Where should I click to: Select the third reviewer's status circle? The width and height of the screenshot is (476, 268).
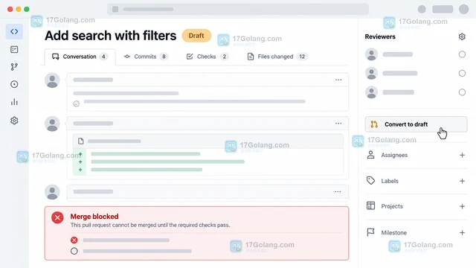click(462, 92)
